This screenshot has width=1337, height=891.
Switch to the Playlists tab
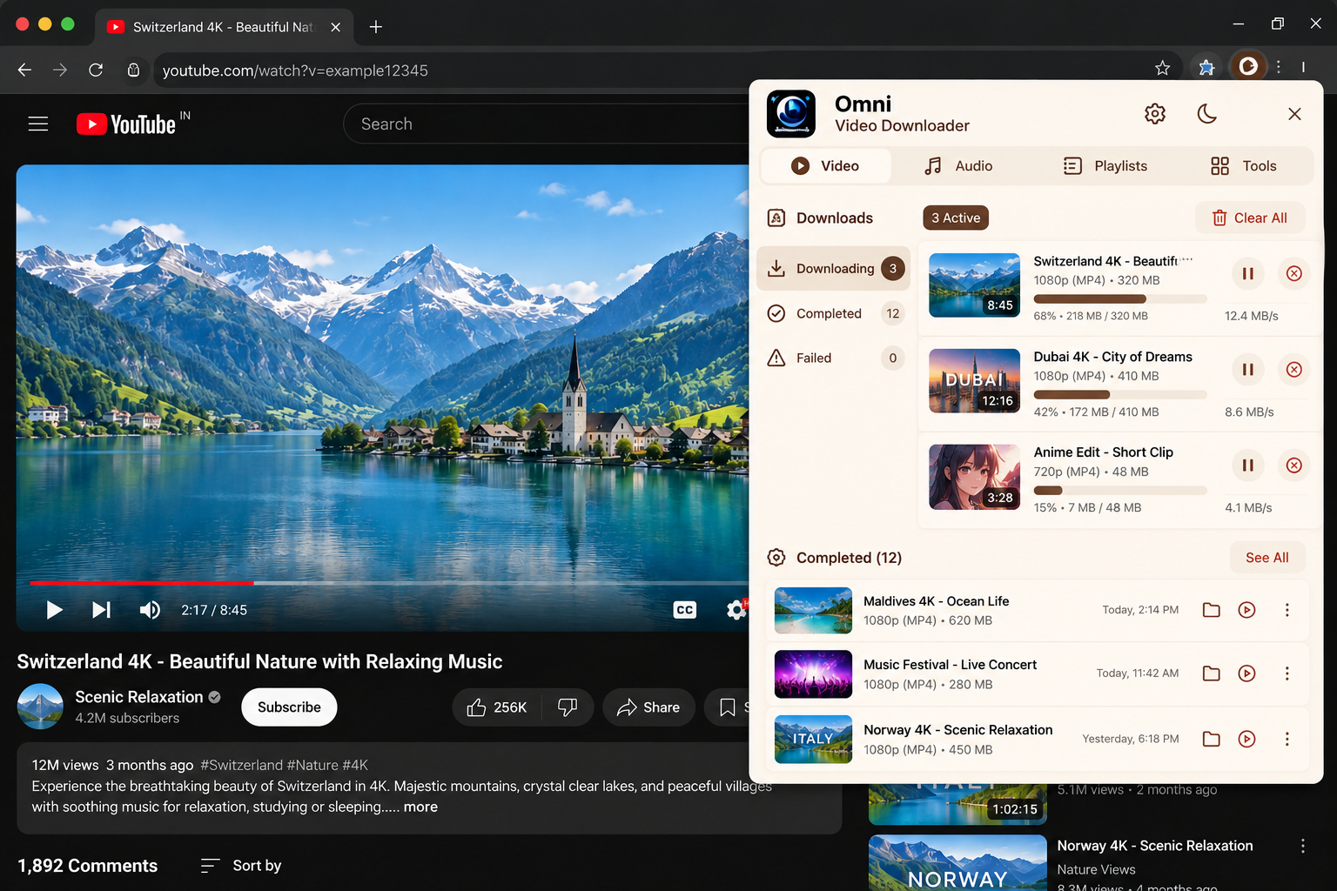(1105, 166)
